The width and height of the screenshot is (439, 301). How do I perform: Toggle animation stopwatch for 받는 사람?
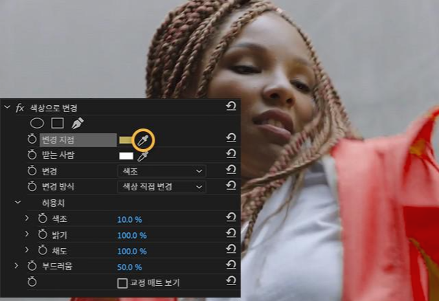(32, 155)
